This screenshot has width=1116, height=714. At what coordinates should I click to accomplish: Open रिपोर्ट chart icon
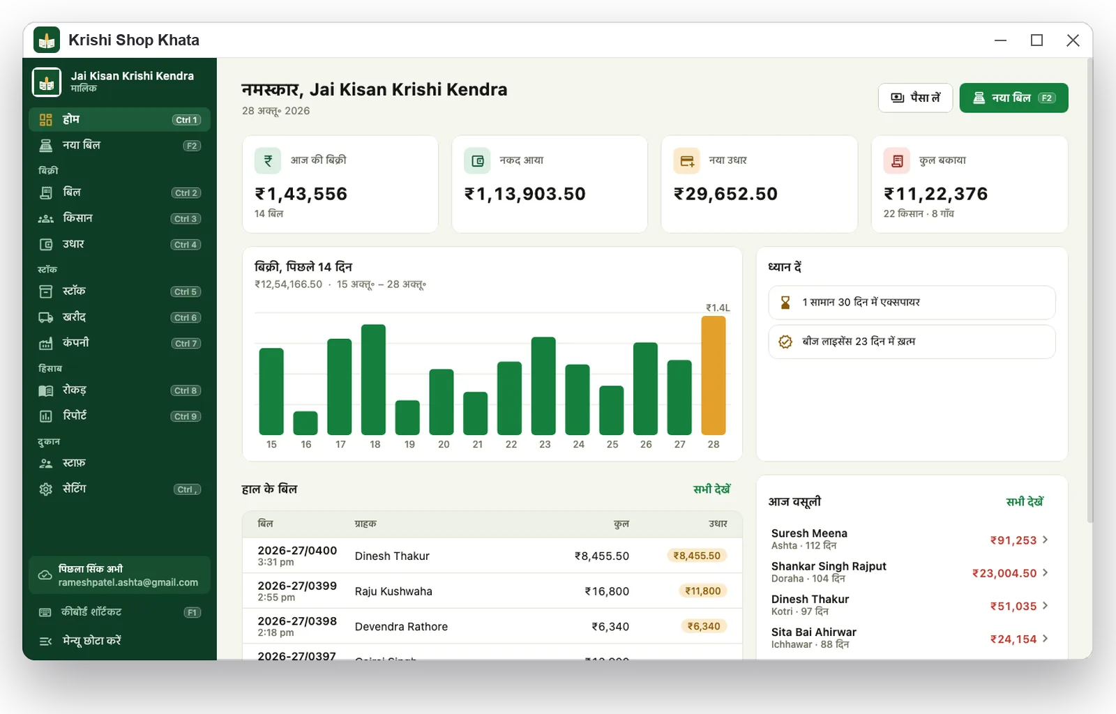(45, 416)
